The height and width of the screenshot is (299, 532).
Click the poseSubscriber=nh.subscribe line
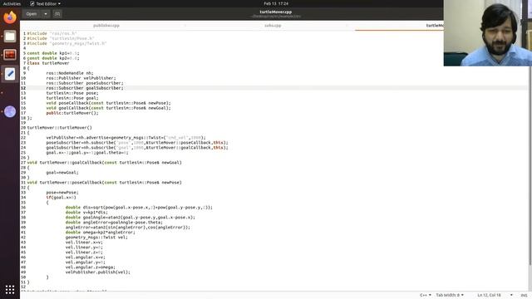137,143
